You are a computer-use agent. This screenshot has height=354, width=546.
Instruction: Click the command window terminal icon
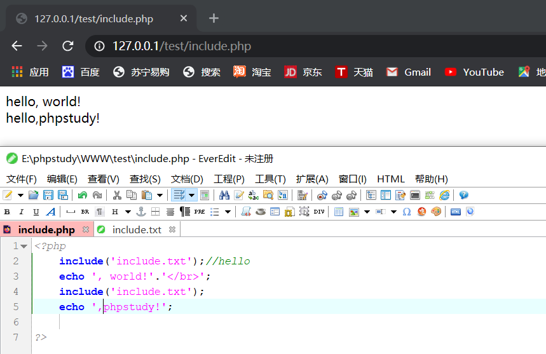tap(415, 195)
